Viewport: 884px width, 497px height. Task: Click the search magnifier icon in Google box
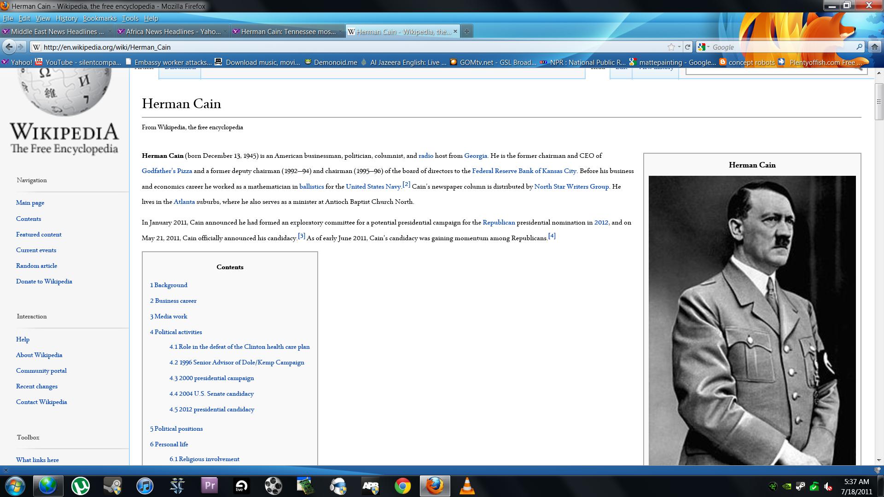859,47
